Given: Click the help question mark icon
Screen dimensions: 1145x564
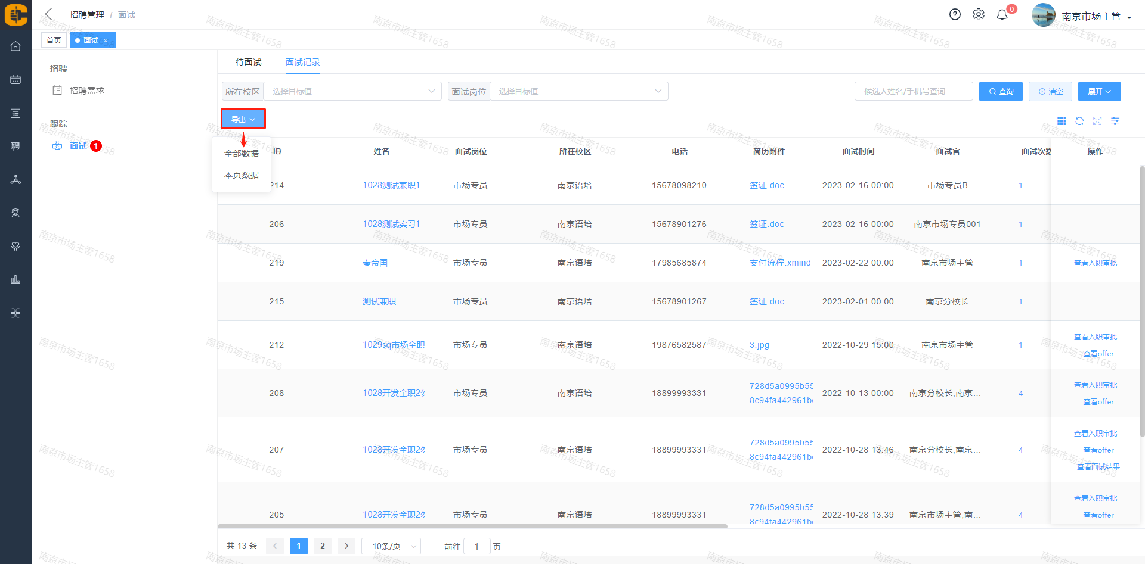Looking at the screenshot, I should (x=955, y=15).
